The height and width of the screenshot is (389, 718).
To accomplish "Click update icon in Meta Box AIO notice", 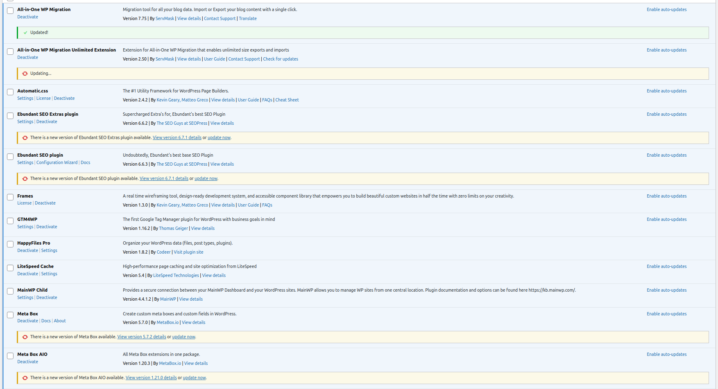I will pos(25,378).
